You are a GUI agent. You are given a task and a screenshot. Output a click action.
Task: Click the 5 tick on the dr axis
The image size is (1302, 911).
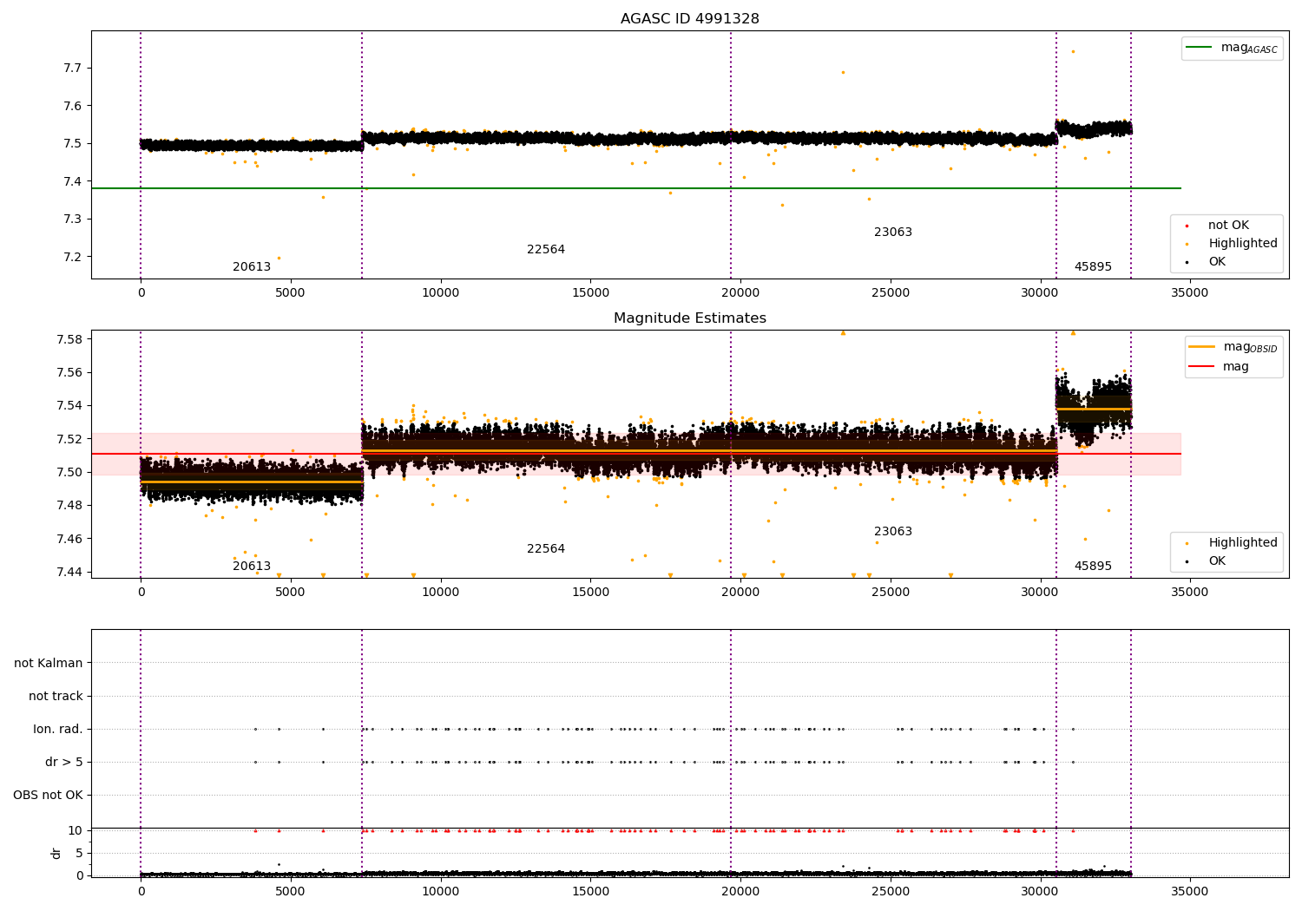coord(79,853)
